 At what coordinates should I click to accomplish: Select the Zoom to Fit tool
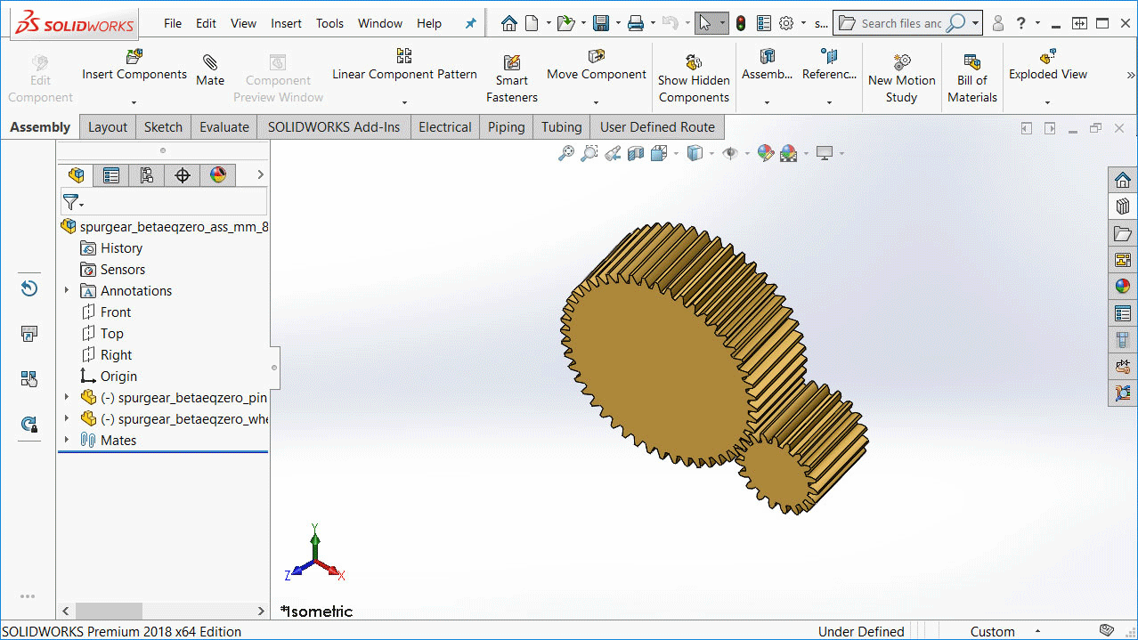(565, 153)
